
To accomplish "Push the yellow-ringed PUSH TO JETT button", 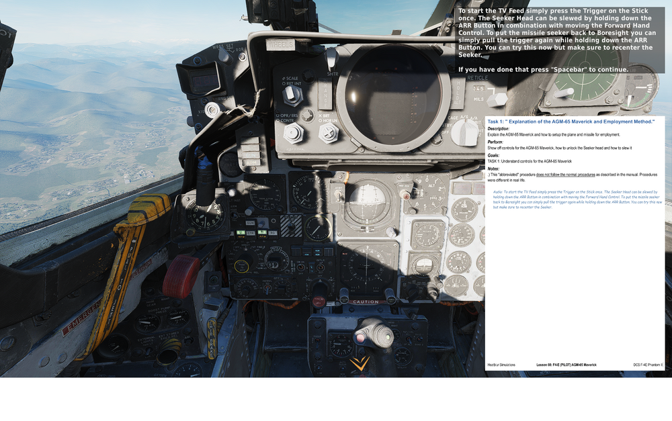I will (243, 267).
